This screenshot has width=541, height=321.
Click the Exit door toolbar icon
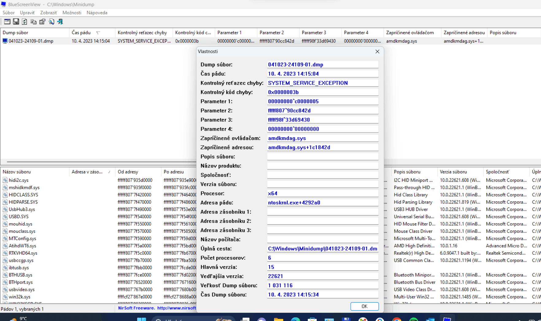60,21
